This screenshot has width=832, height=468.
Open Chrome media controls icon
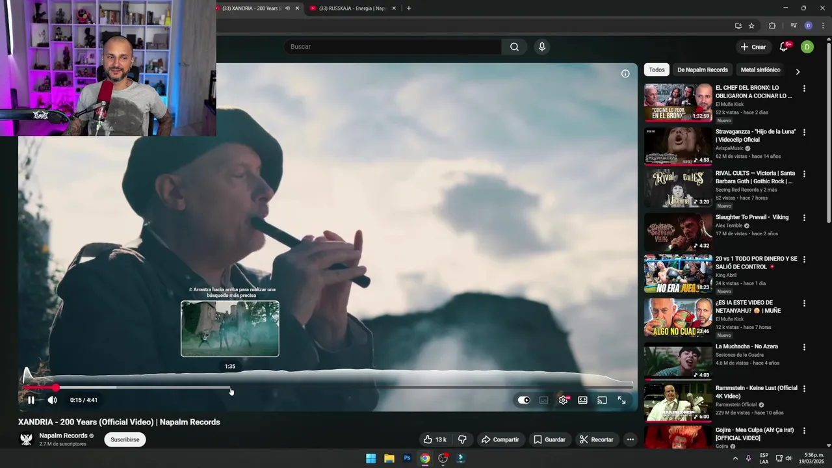794,26
